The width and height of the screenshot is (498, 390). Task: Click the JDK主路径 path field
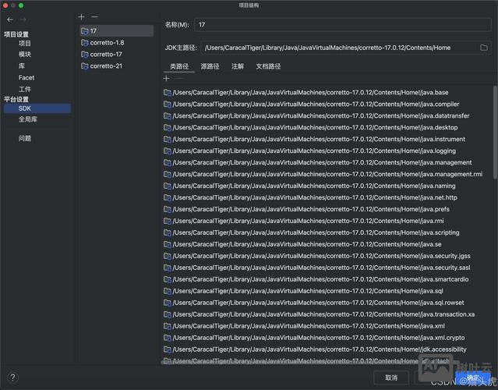[340, 48]
